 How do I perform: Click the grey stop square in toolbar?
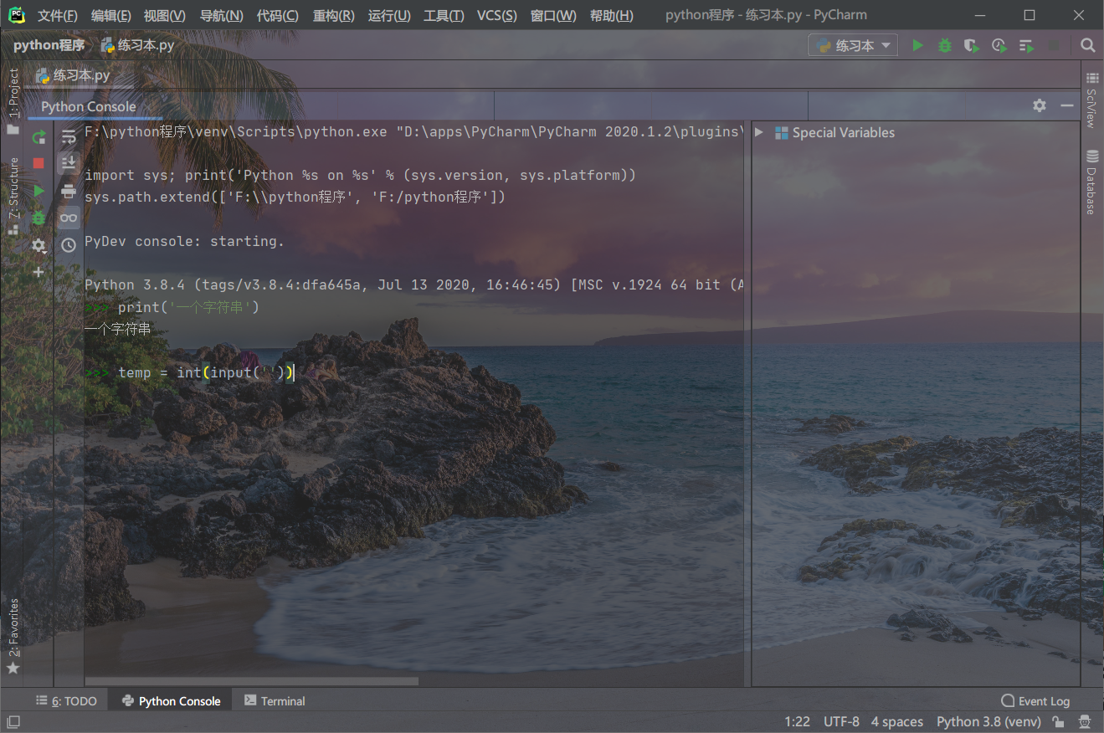pos(1054,45)
